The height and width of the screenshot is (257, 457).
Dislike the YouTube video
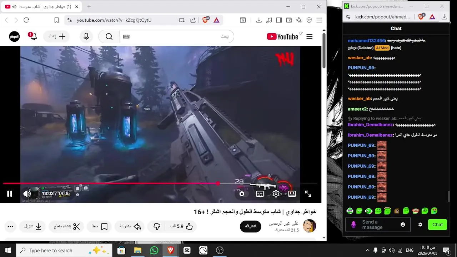click(x=157, y=226)
